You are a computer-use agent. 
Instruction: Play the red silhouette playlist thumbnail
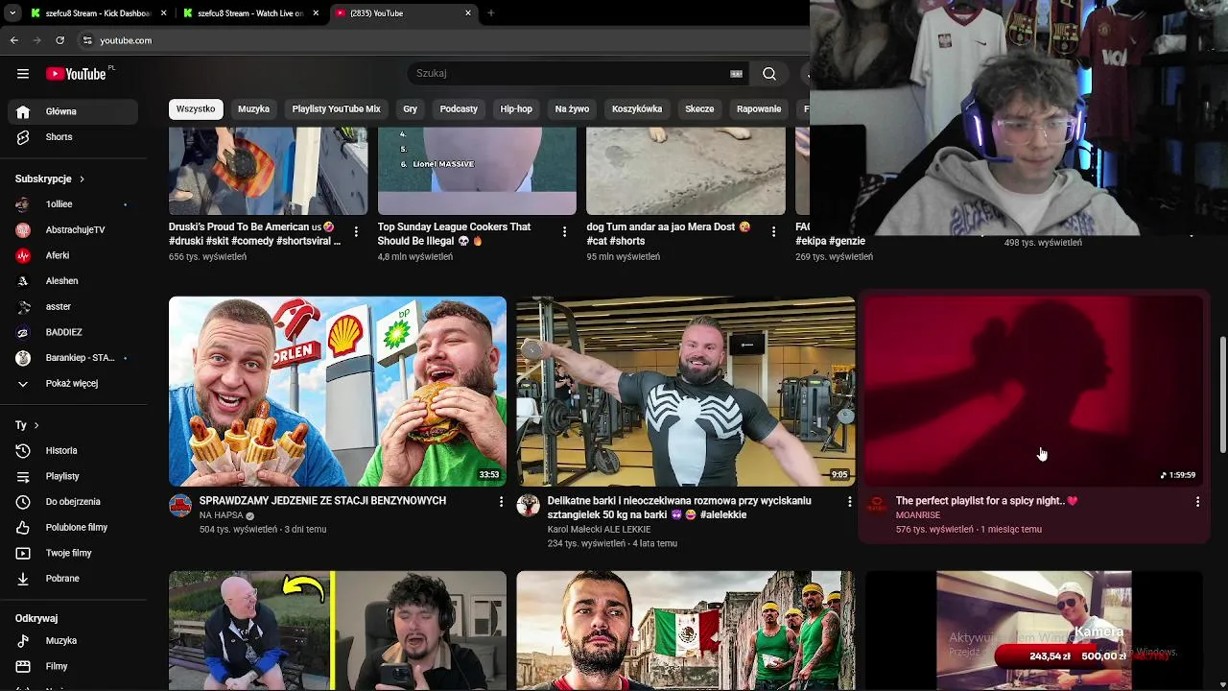pyautogui.click(x=1033, y=392)
